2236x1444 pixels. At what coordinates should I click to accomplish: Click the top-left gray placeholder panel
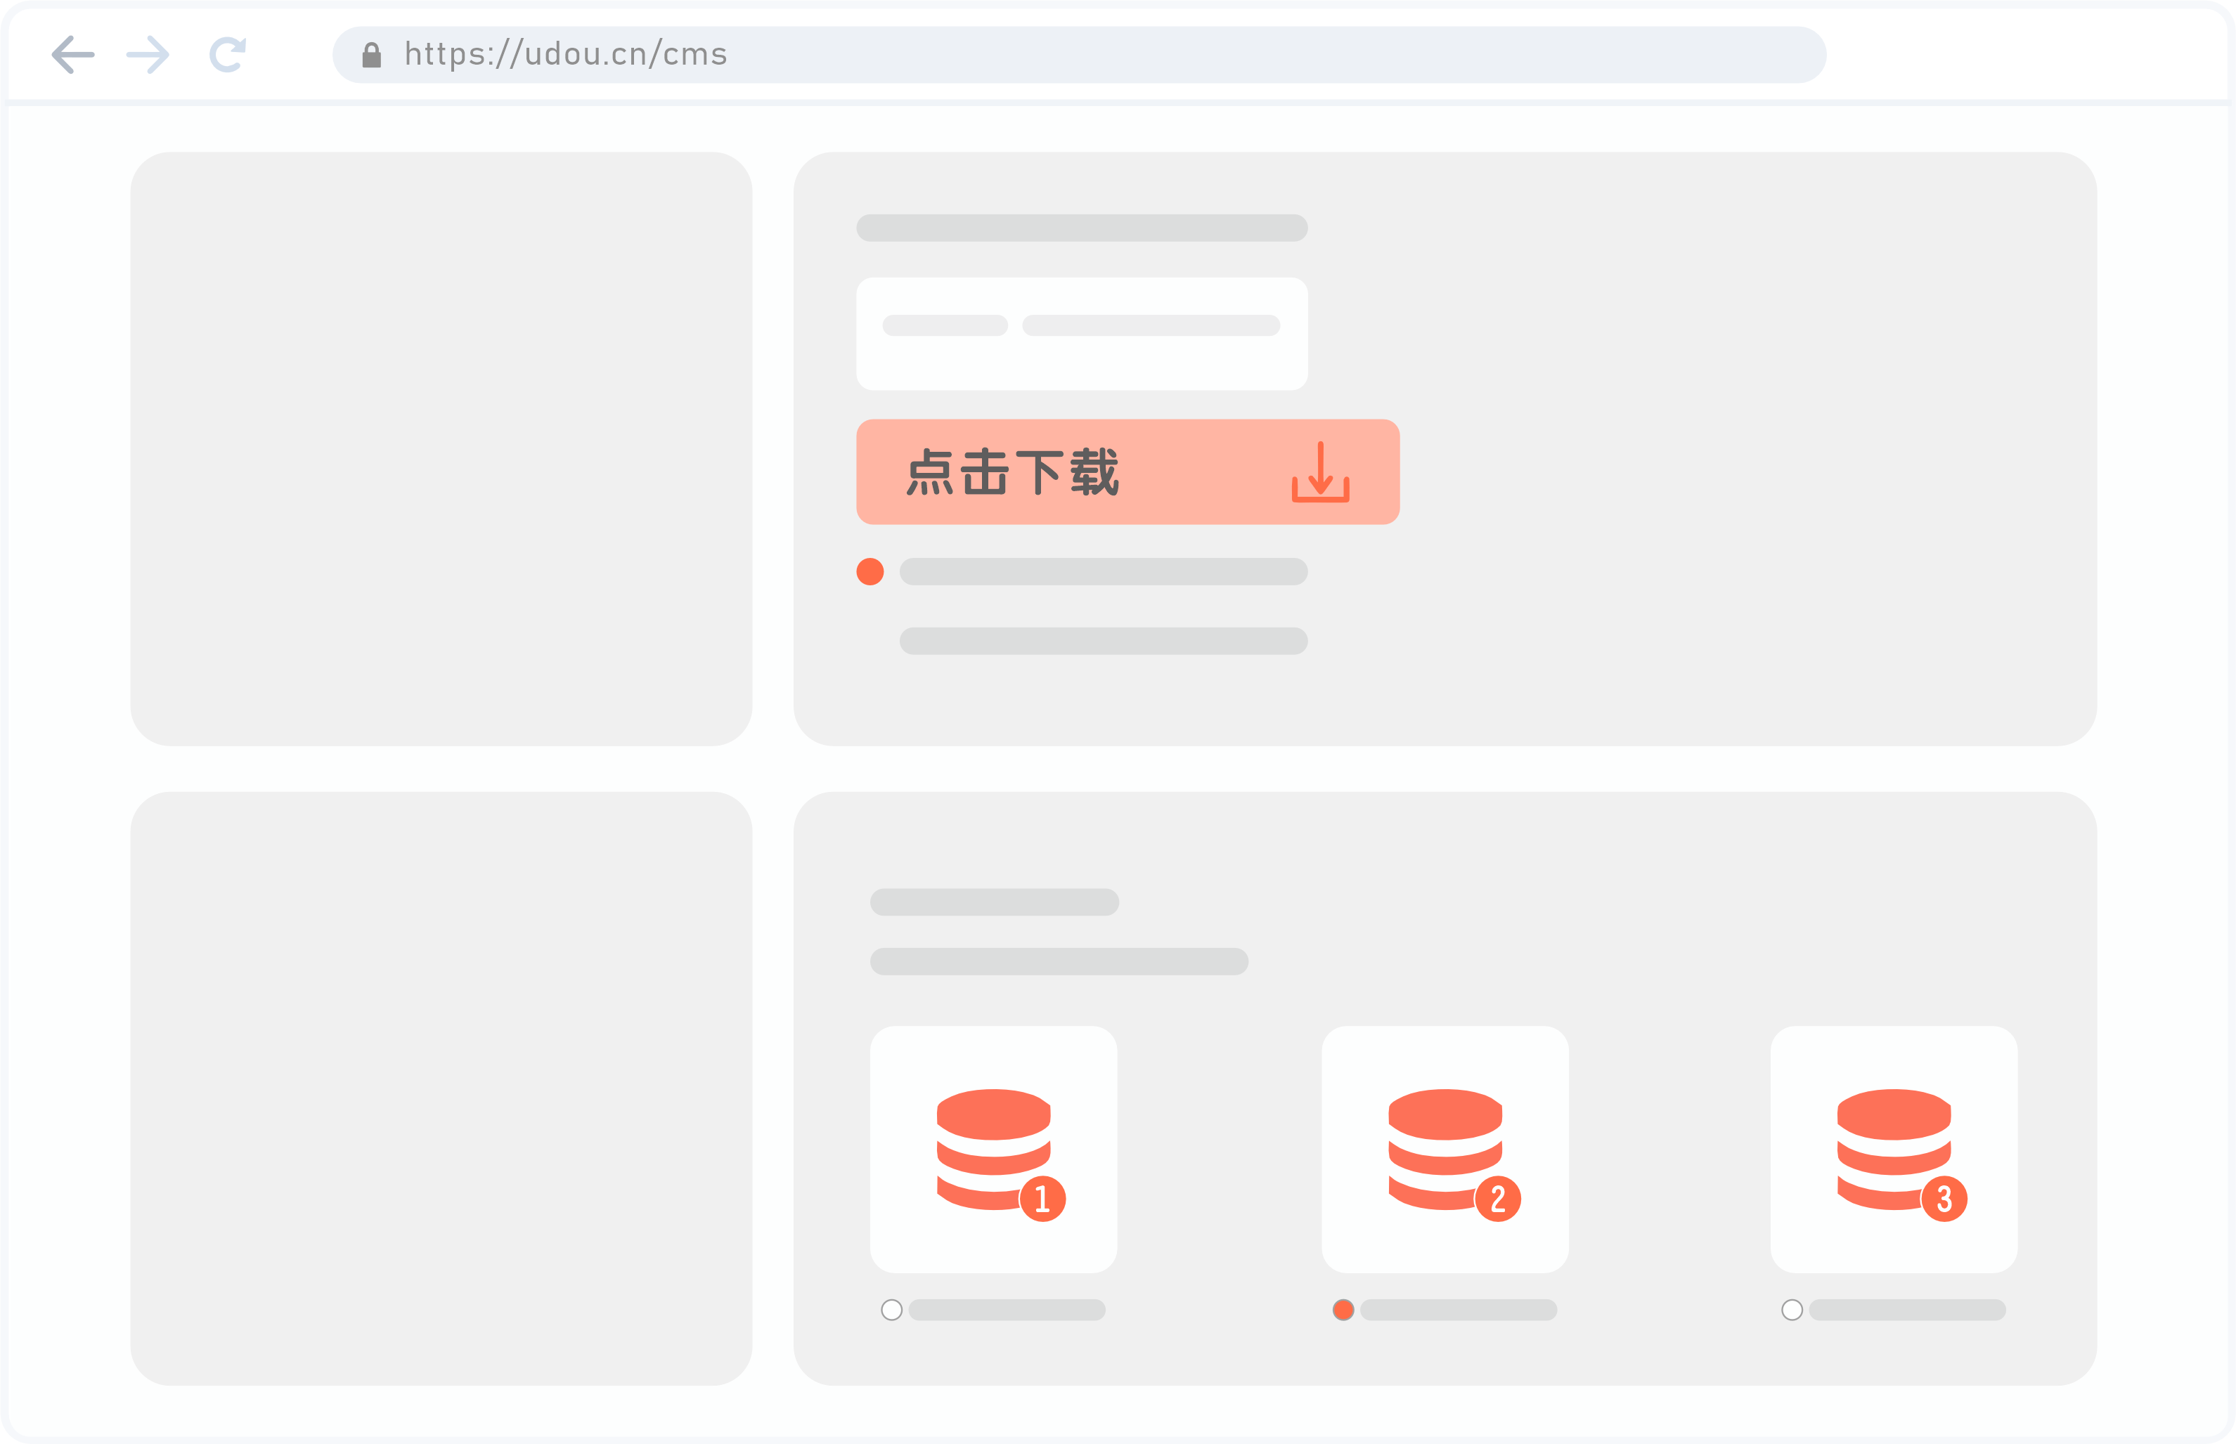(441, 448)
